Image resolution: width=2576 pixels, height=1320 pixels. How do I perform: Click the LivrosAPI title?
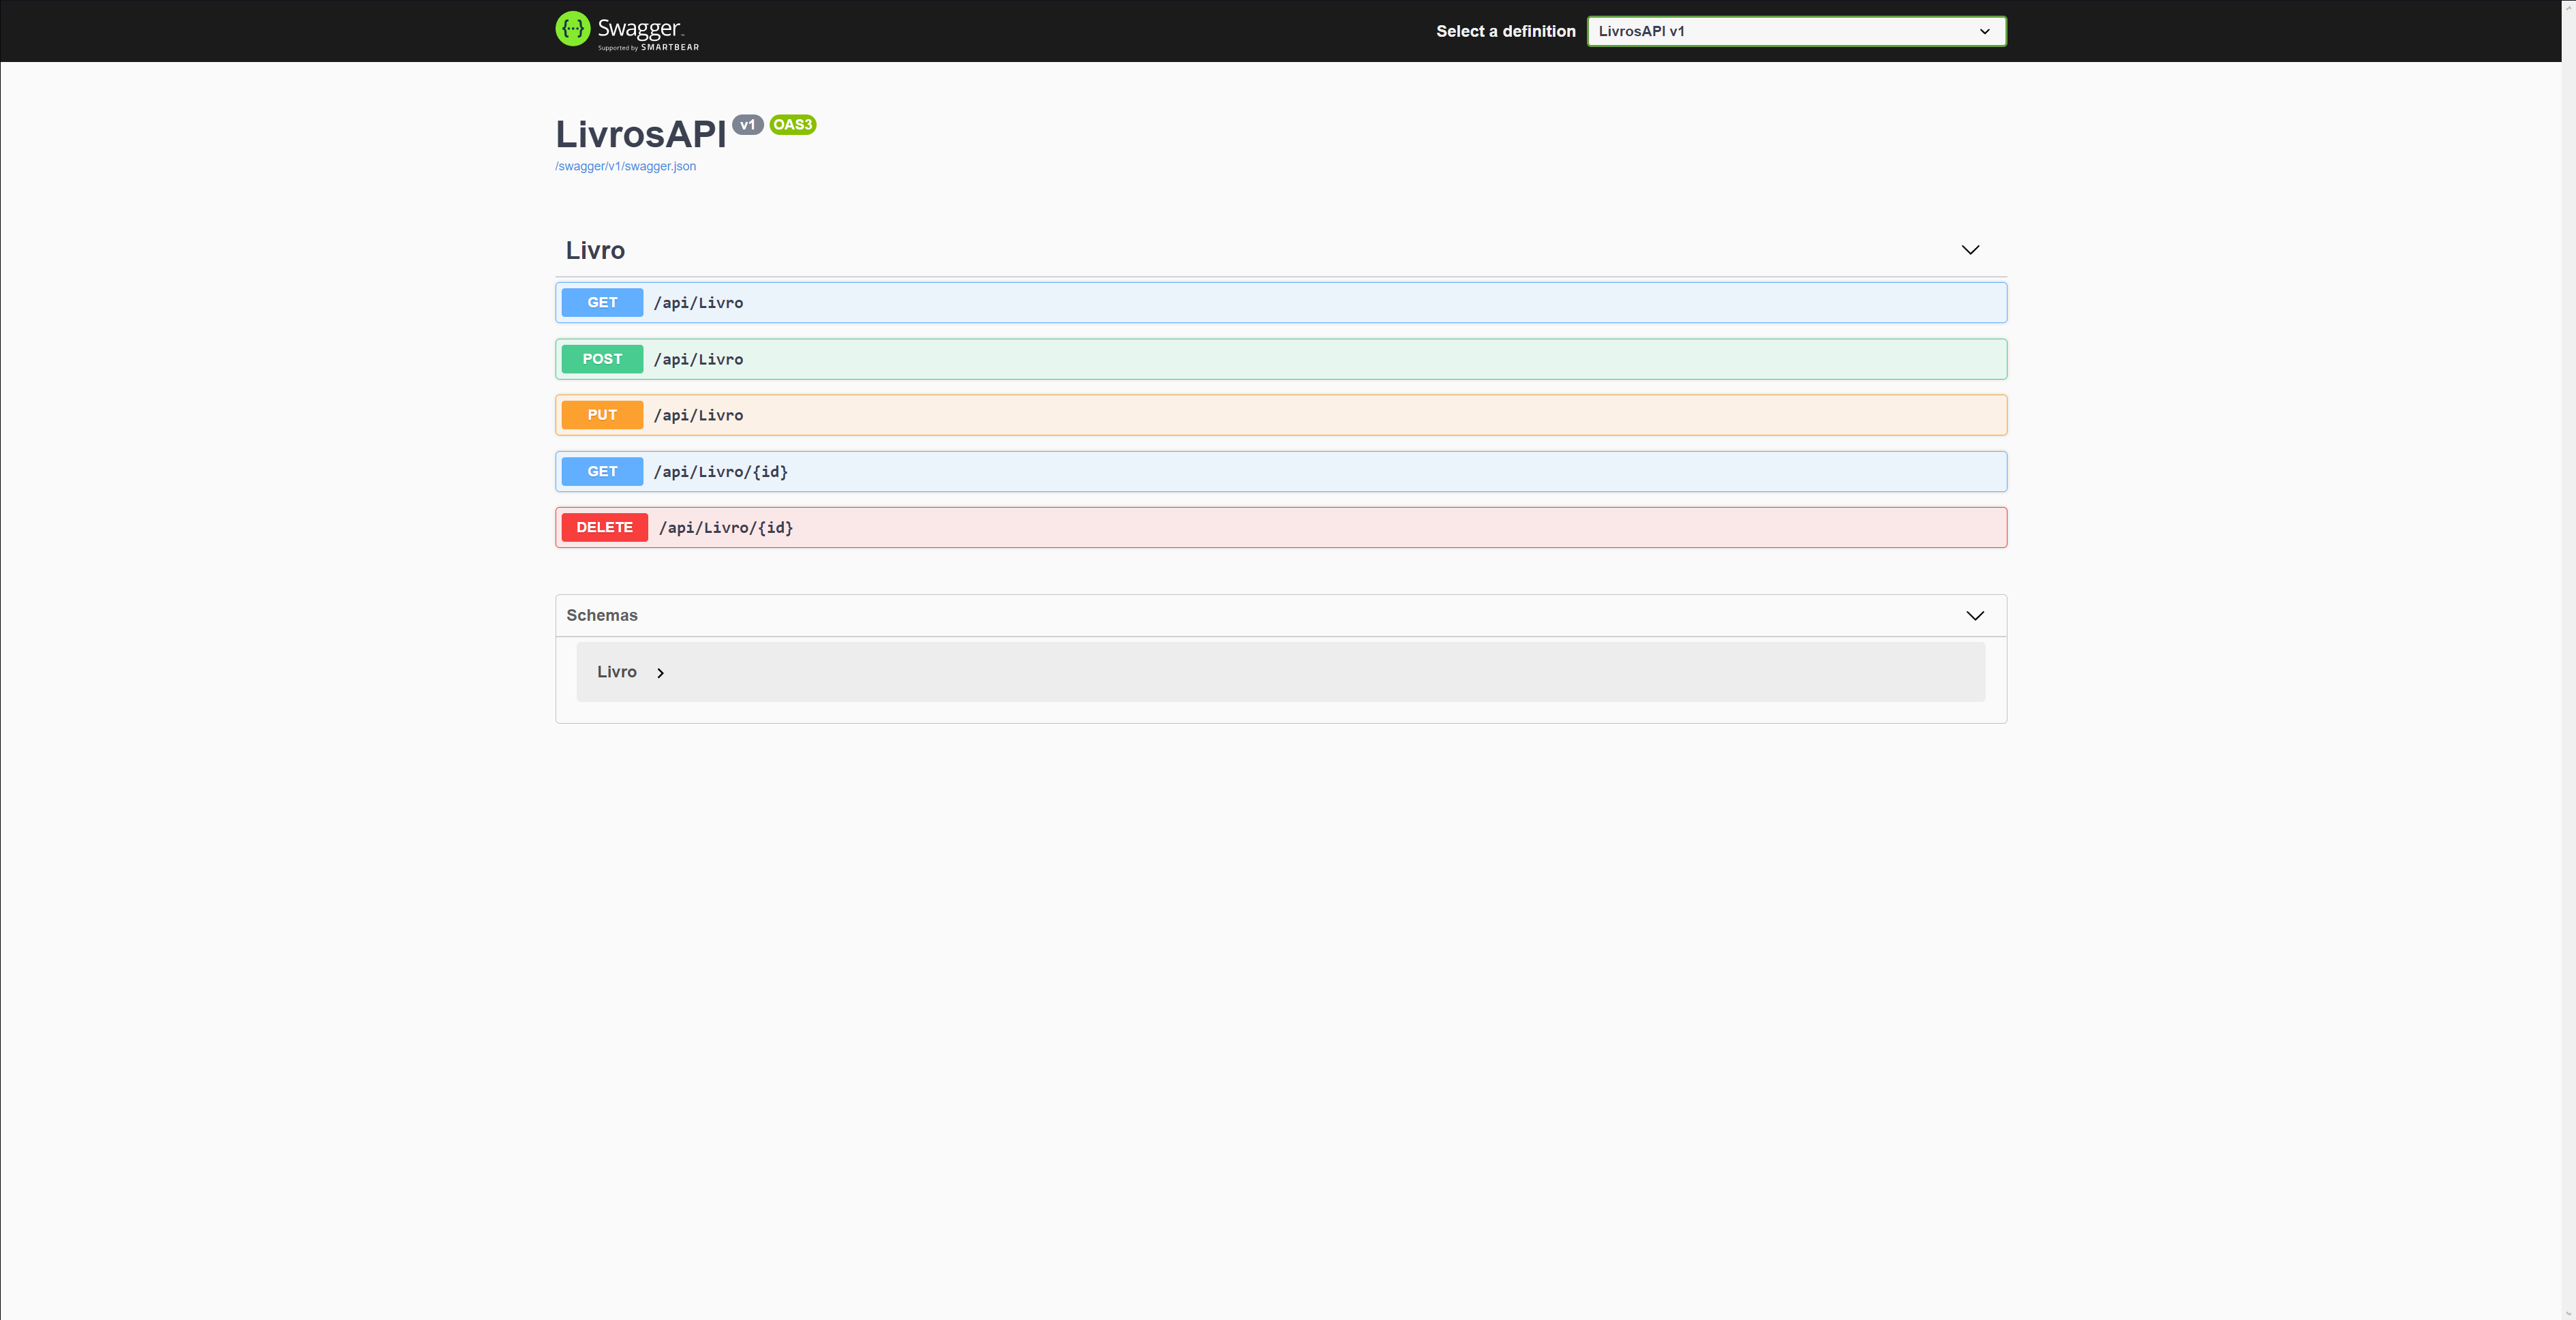tap(641, 134)
